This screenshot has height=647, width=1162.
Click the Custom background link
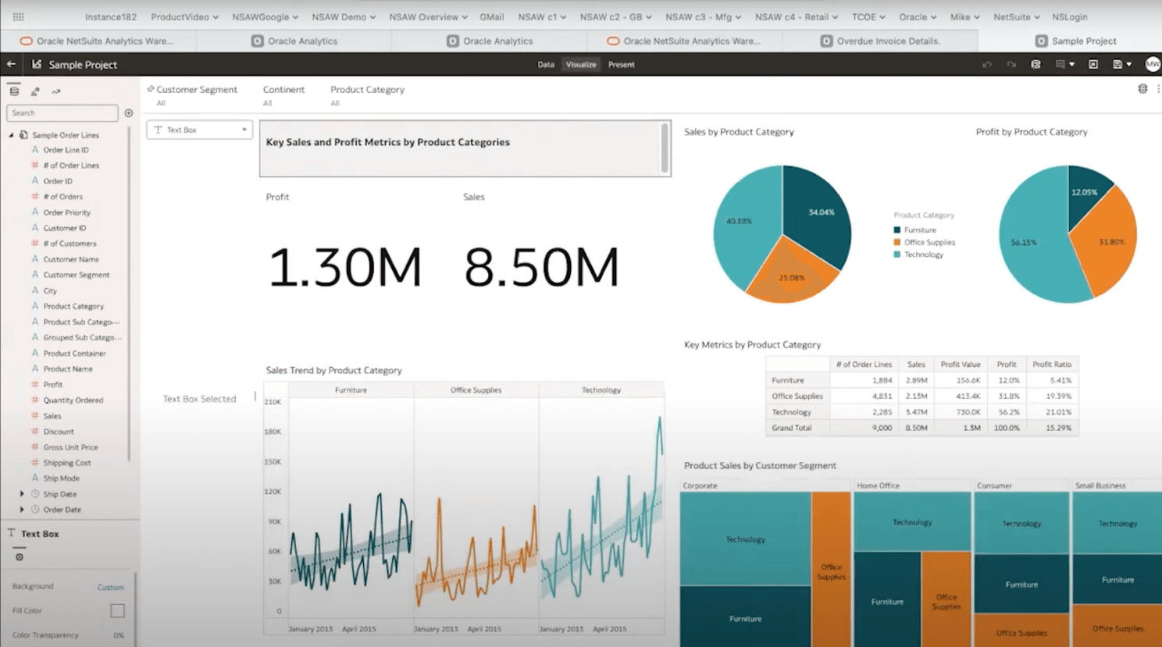[110, 587]
